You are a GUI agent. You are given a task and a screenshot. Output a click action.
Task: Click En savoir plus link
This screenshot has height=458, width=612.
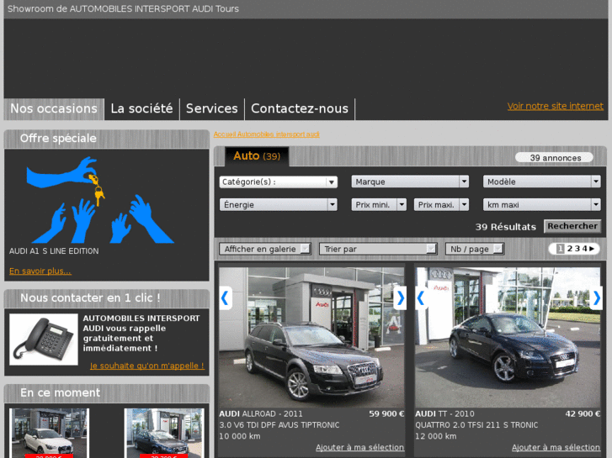pos(40,271)
